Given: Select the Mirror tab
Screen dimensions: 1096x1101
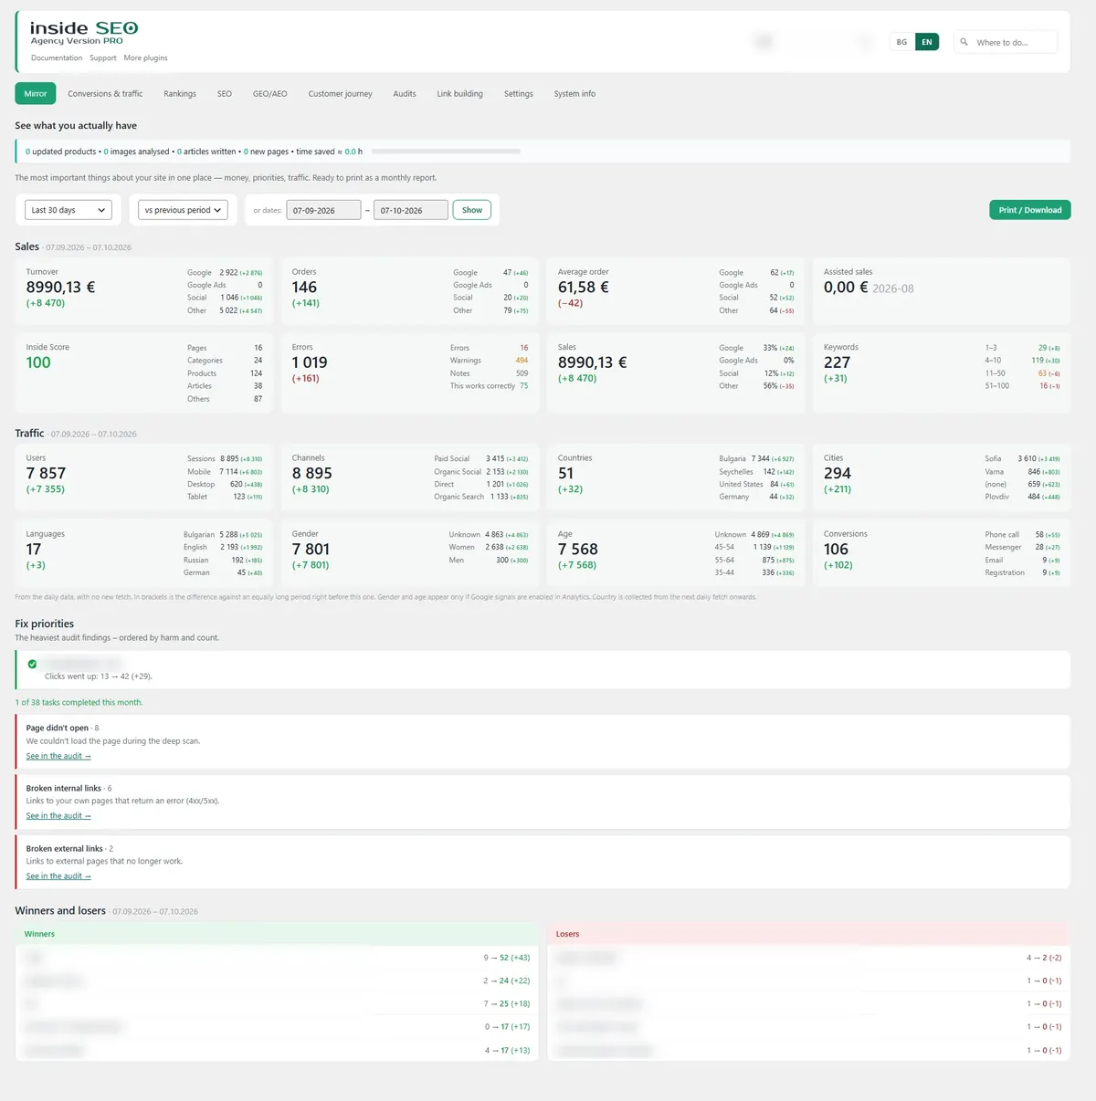Looking at the screenshot, I should pos(36,93).
